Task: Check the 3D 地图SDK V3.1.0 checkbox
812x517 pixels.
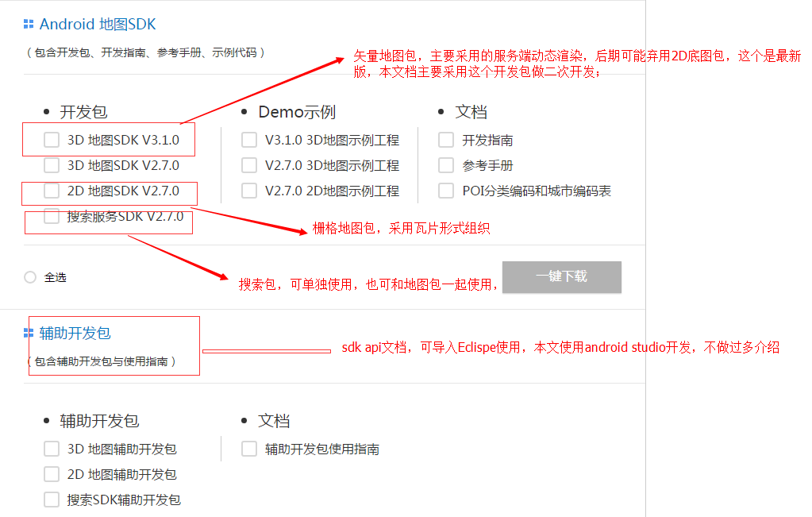Action: [x=52, y=140]
